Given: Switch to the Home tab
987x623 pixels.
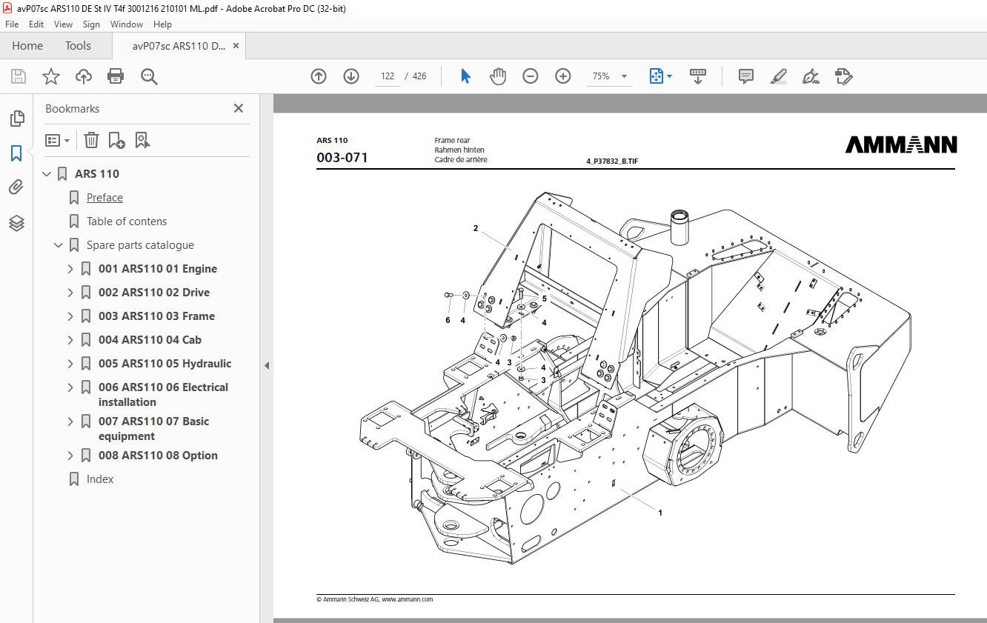Looking at the screenshot, I should (x=27, y=45).
